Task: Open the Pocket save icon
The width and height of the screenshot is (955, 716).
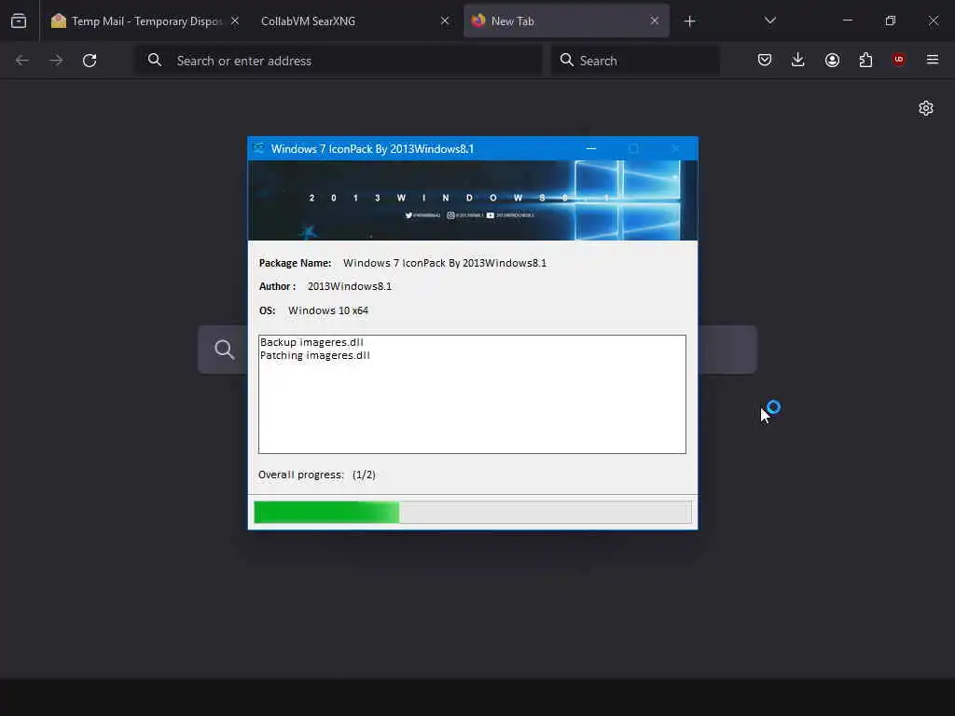Action: [765, 60]
